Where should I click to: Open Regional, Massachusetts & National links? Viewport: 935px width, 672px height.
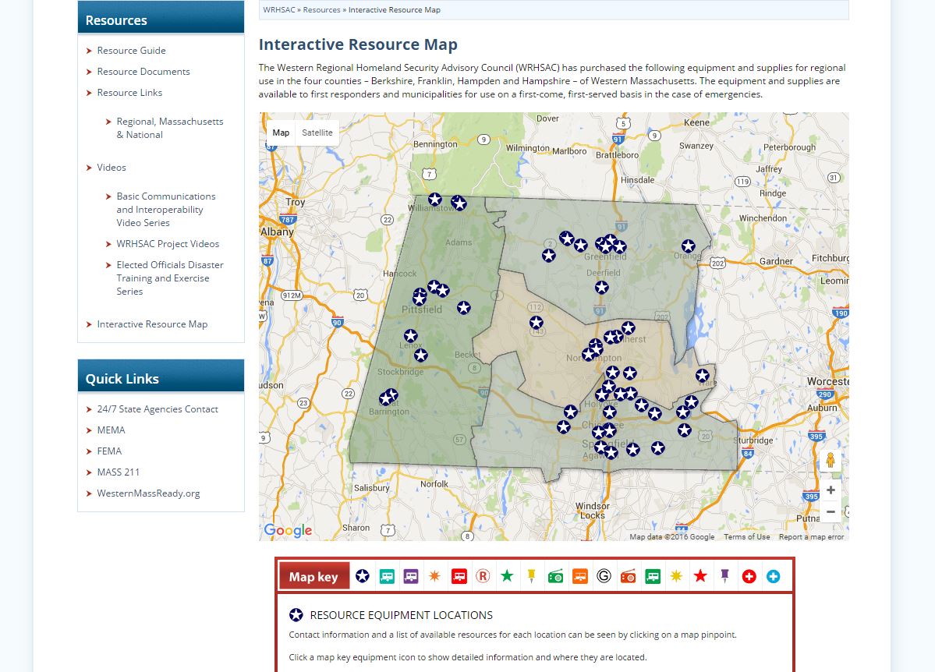pyautogui.click(x=170, y=128)
